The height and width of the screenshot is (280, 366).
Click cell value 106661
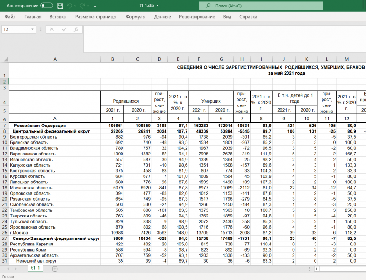[112, 126]
